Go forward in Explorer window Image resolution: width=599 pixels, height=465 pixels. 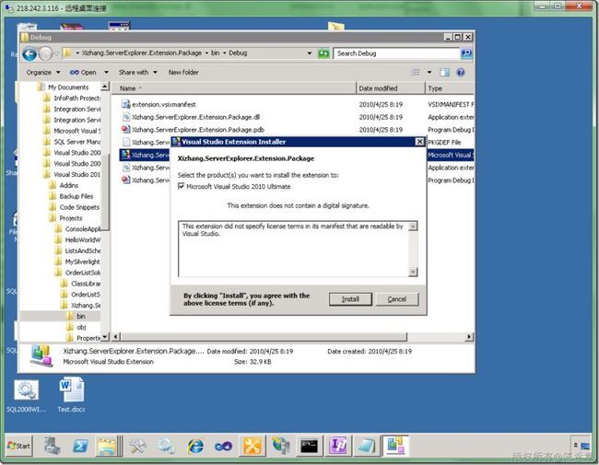[x=46, y=53]
